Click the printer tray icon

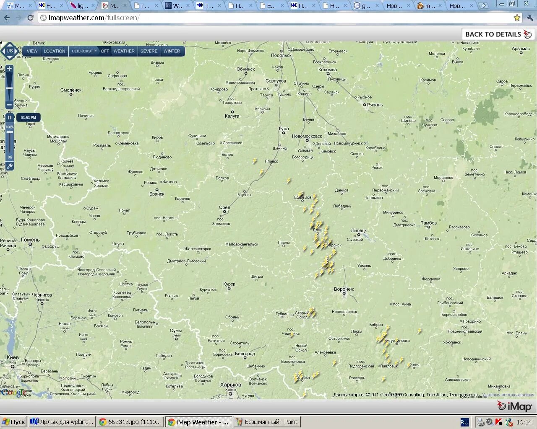coord(480,422)
